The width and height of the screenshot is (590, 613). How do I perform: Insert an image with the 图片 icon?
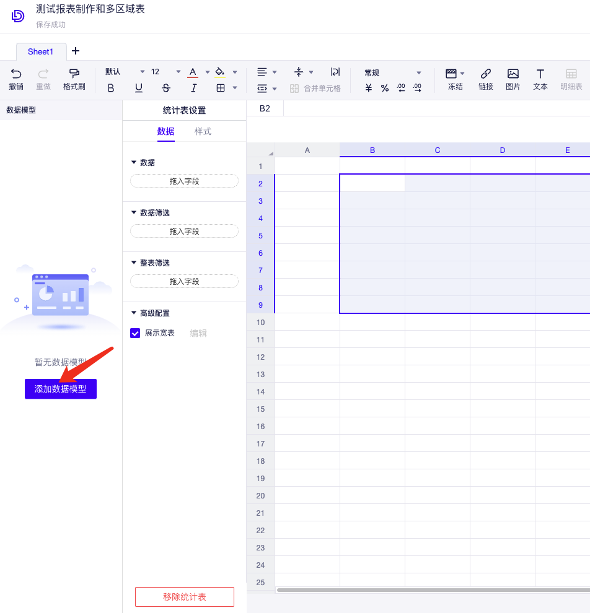pos(513,74)
